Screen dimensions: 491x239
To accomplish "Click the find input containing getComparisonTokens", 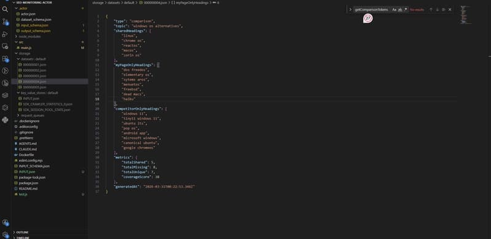I will tap(372, 10).
